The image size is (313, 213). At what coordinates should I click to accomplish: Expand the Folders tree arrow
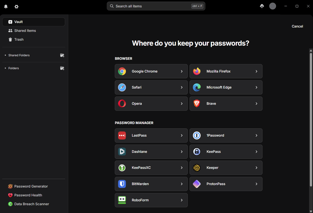6,68
